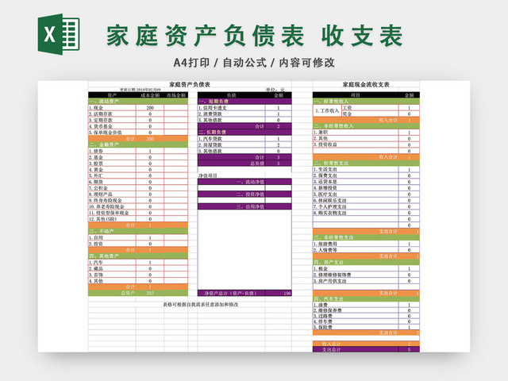508x381 pixels.
Task: Select the '1. 旅游费用' row
Action: (366, 244)
